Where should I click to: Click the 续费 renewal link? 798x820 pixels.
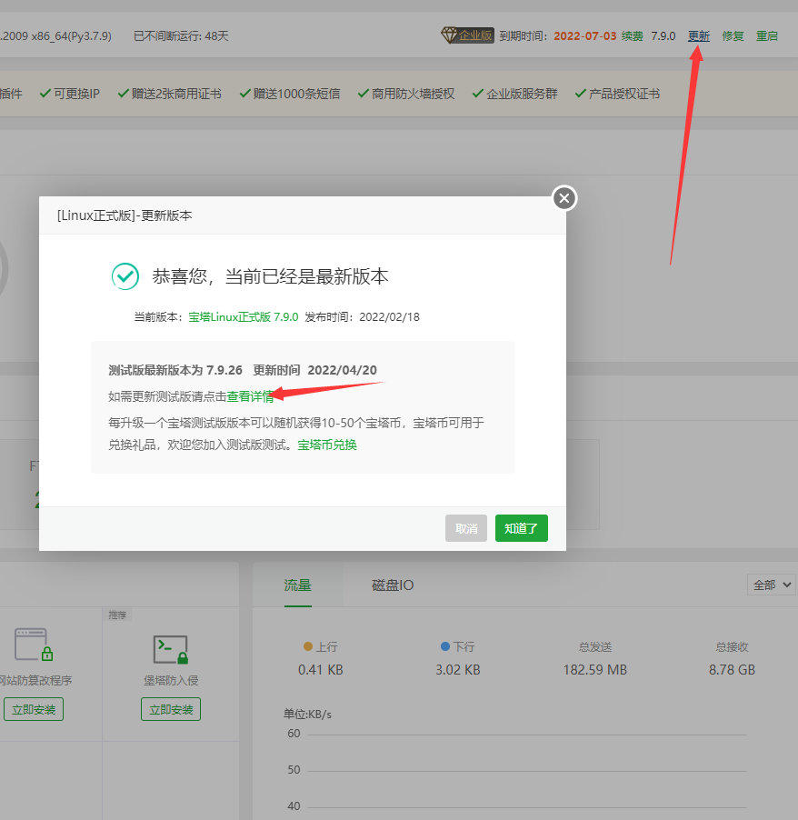tap(633, 36)
